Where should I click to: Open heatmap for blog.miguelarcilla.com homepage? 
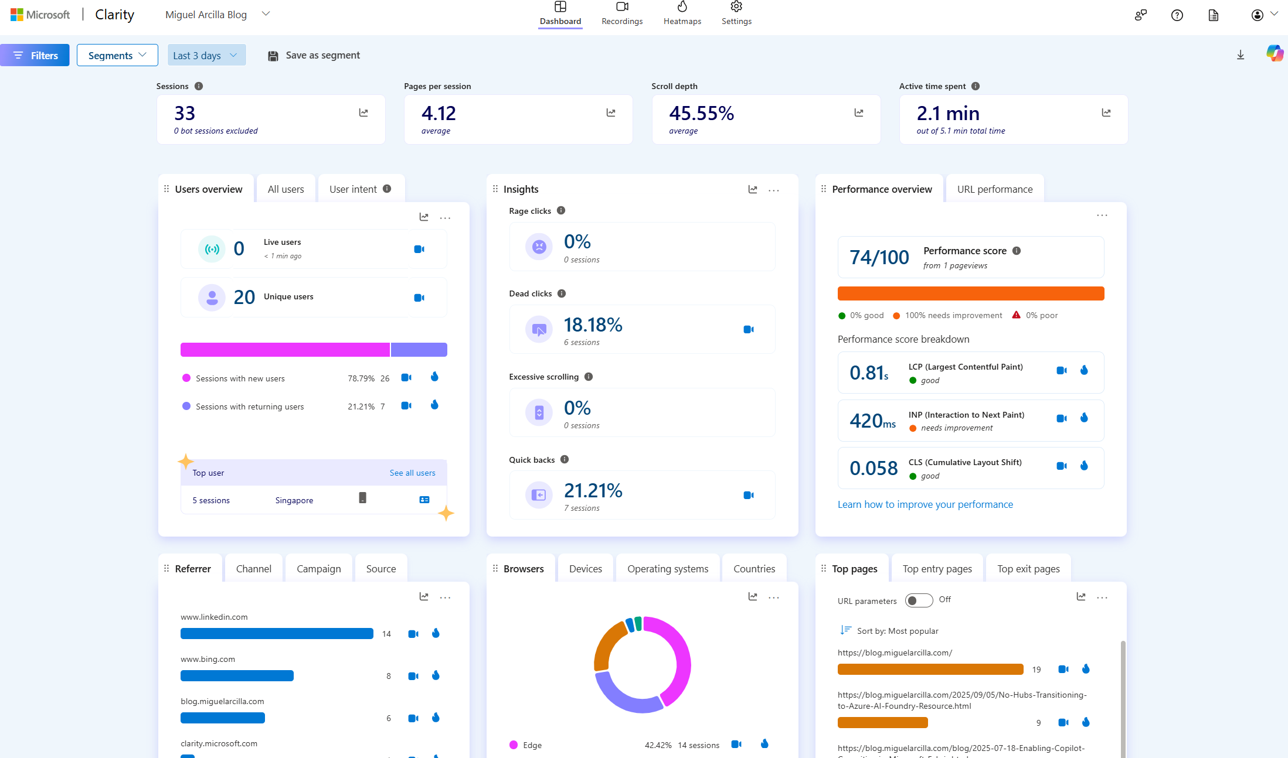[1086, 669]
